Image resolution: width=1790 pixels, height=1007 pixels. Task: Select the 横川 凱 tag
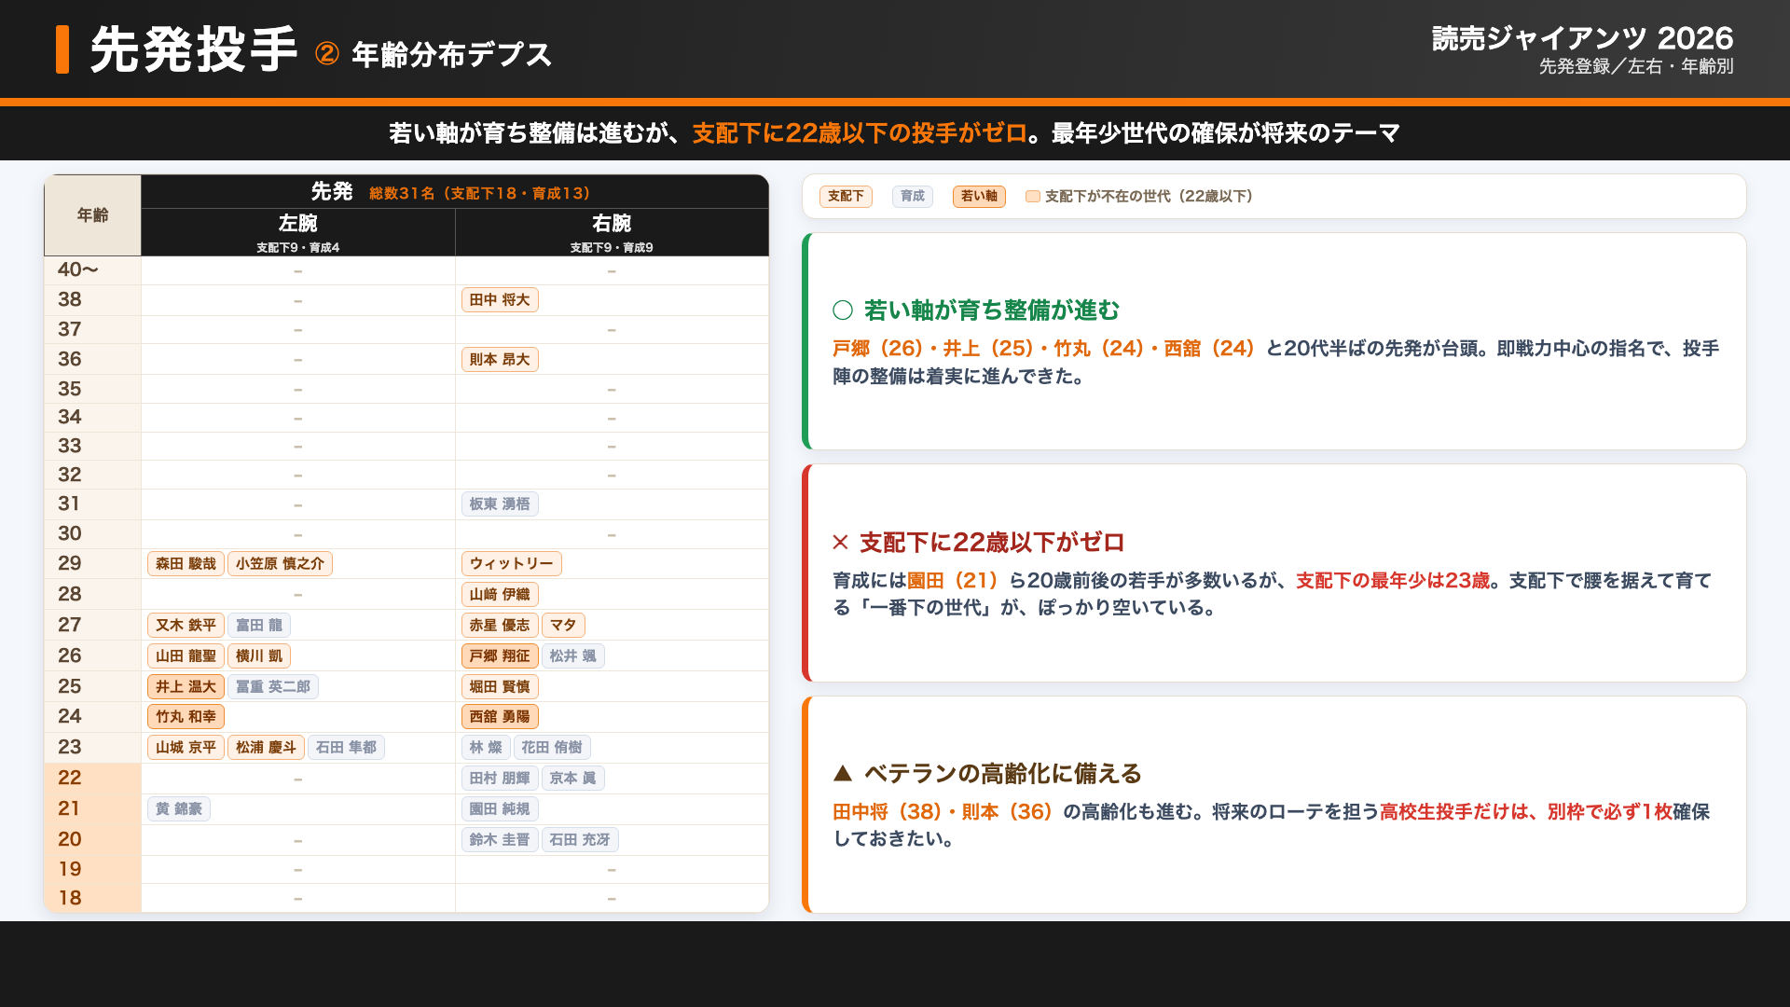tap(259, 656)
